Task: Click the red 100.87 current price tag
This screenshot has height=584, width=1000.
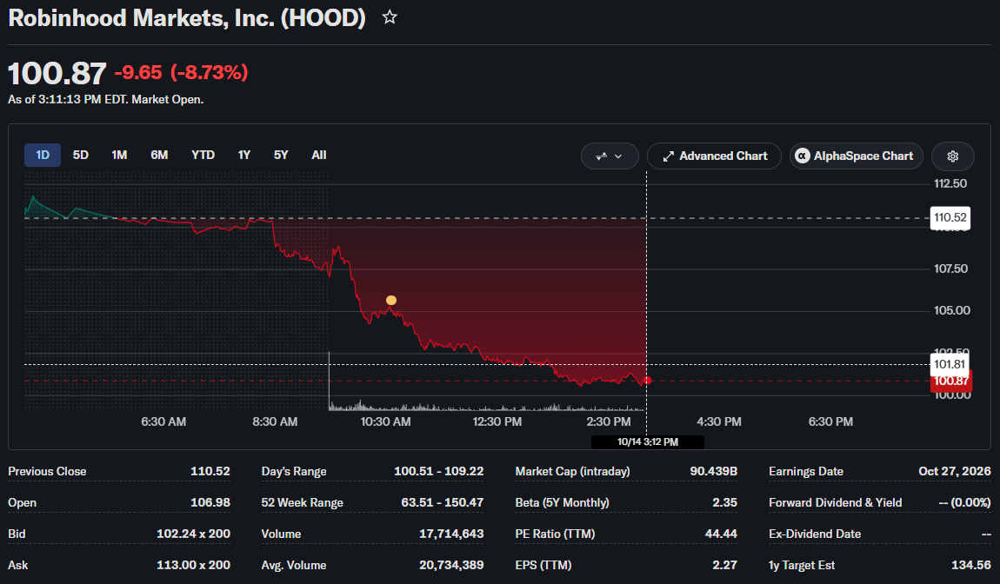Action: 951,382
